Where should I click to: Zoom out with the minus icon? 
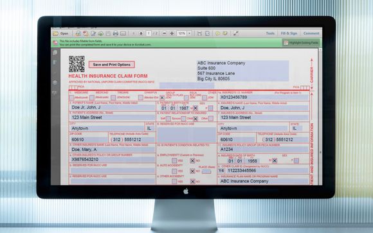click(164, 33)
